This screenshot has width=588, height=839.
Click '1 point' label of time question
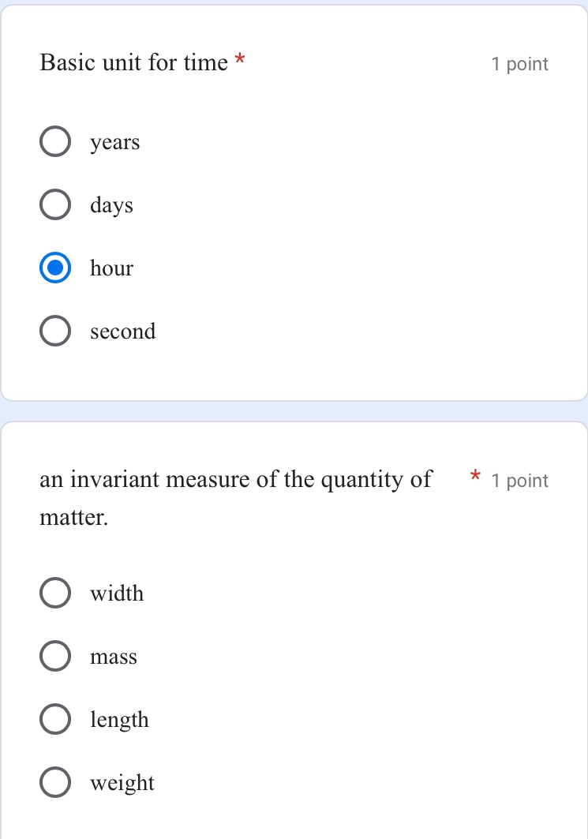point(519,64)
